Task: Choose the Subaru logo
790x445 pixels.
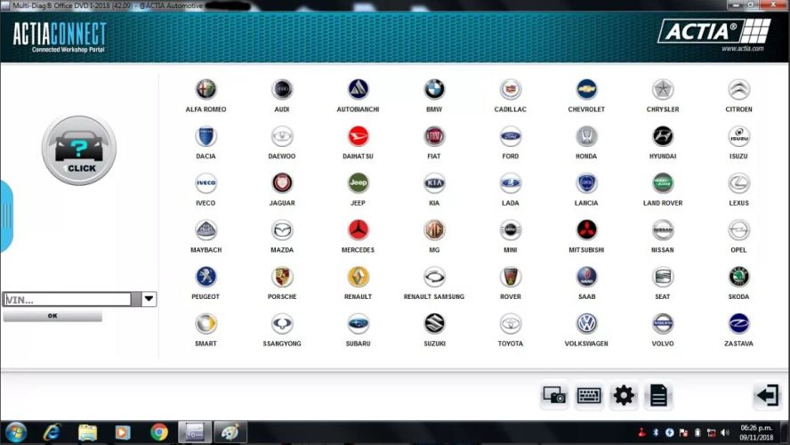Action: tap(359, 324)
